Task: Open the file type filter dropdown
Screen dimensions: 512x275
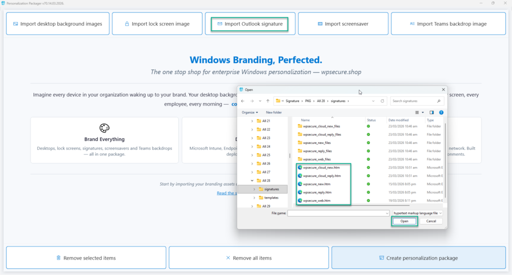Action: tap(418, 213)
